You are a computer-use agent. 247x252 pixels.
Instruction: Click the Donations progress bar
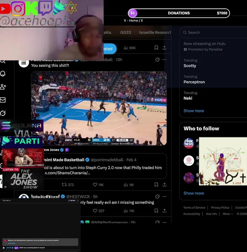pyautogui.click(x=179, y=13)
